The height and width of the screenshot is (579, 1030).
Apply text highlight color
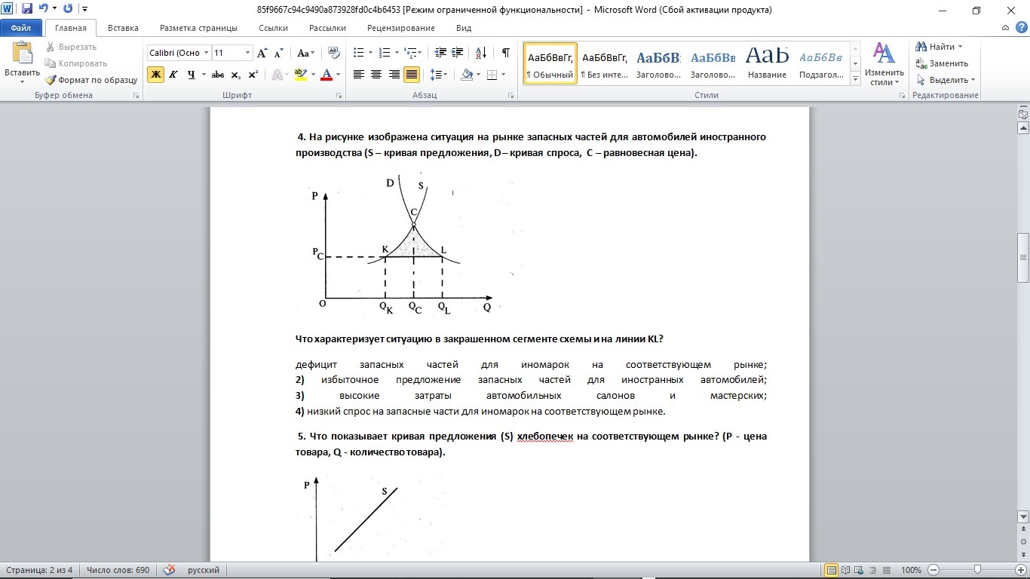[300, 75]
